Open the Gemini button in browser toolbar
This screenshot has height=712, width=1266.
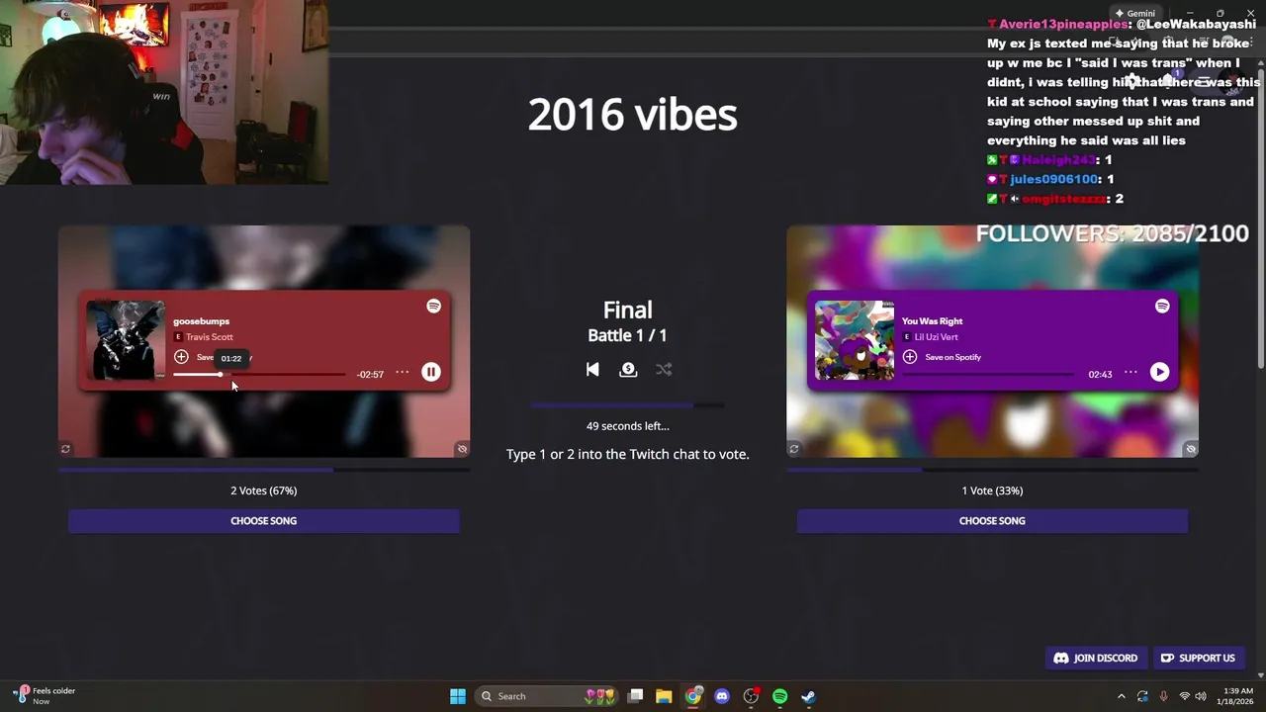[1134, 14]
